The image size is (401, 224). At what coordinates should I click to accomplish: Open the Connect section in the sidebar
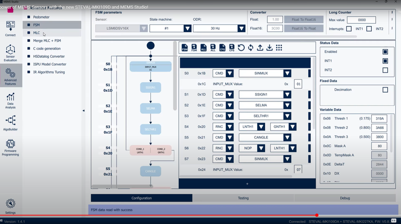[10, 29]
